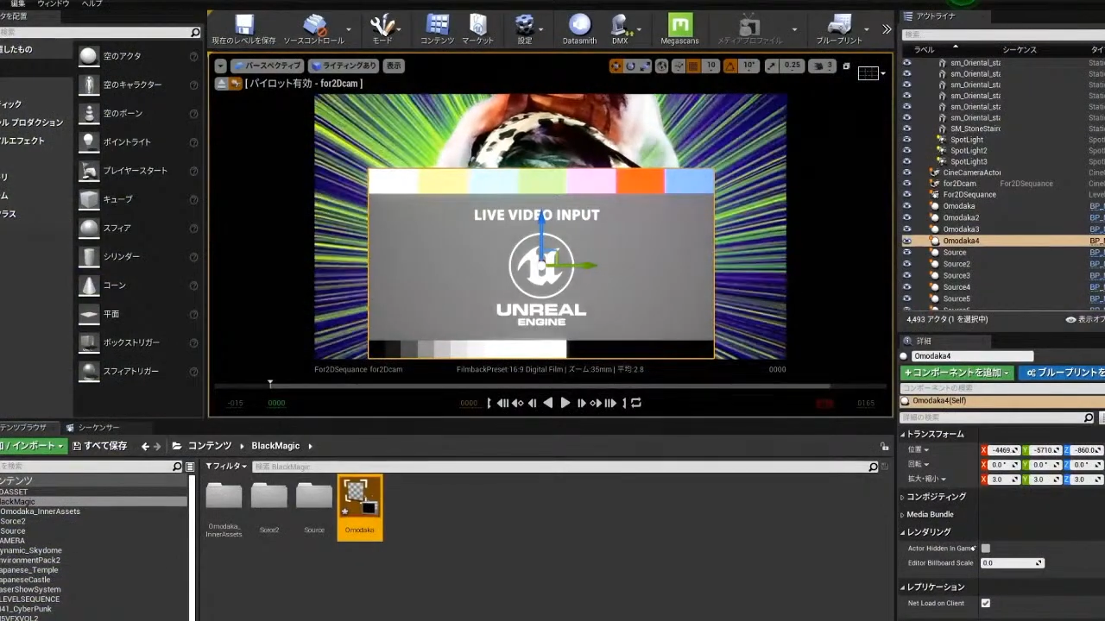This screenshot has height=621, width=1105.
Task: Expand the コンポジティング section
Action: tap(935, 497)
